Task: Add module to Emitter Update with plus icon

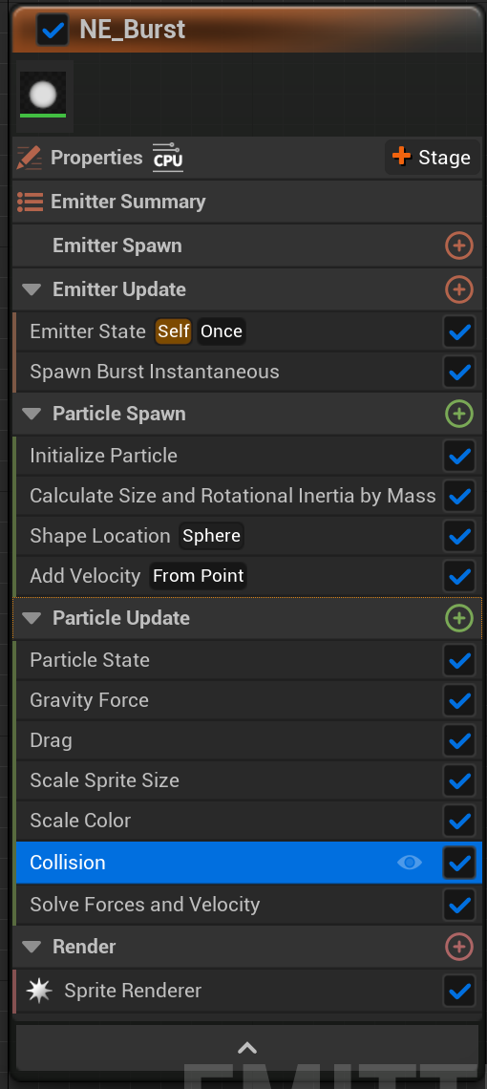Action: click(x=459, y=289)
